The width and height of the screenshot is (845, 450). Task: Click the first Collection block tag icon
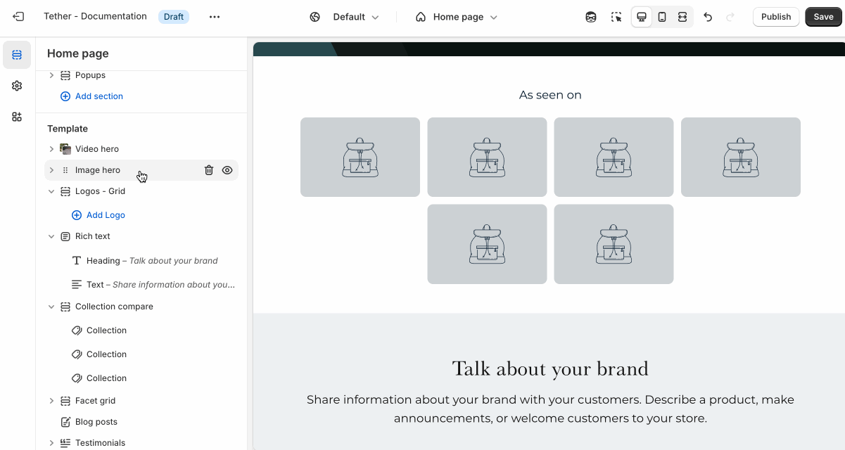pyautogui.click(x=77, y=330)
